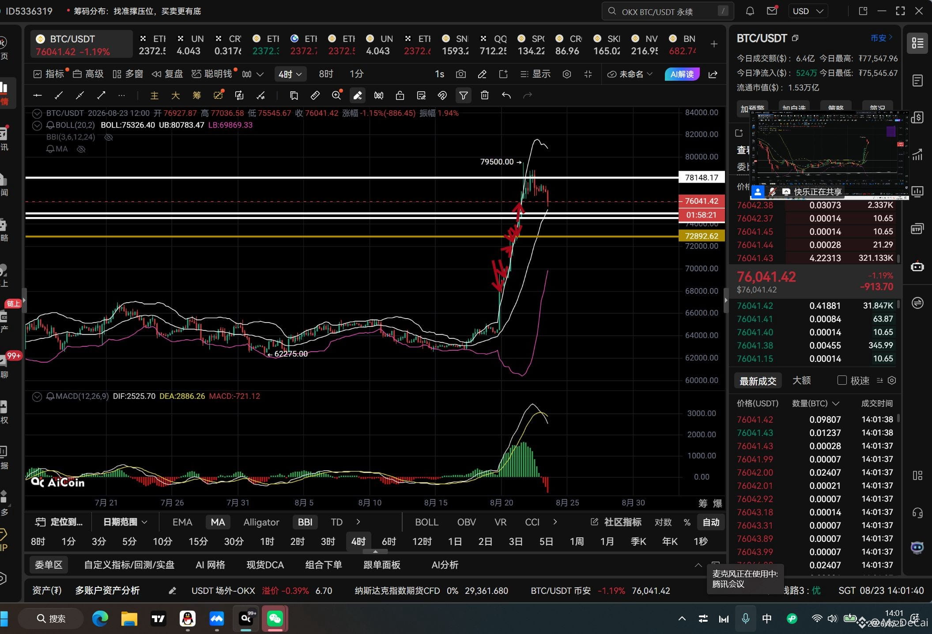This screenshot has width=932, height=634.
Task: Click the funnel filter icon
Action: point(463,95)
